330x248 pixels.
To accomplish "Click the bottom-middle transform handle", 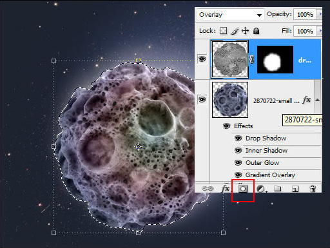I will 139,233.
